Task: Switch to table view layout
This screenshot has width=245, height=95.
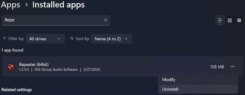Action: pos(239,20)
